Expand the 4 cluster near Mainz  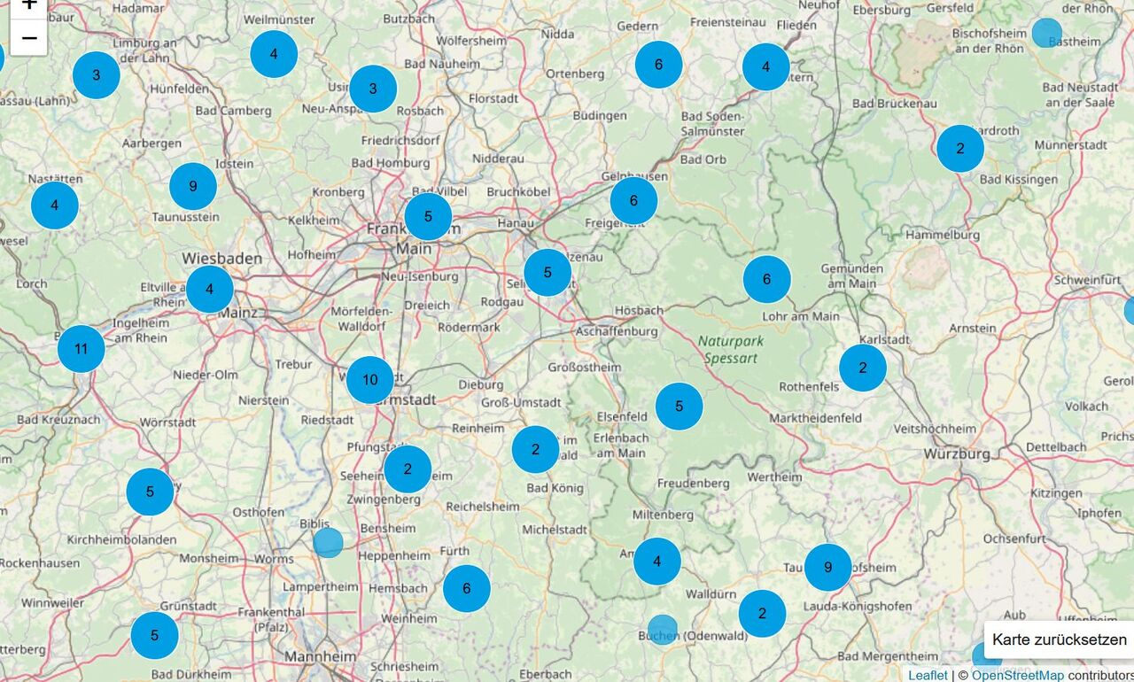[x=210, y=290]
